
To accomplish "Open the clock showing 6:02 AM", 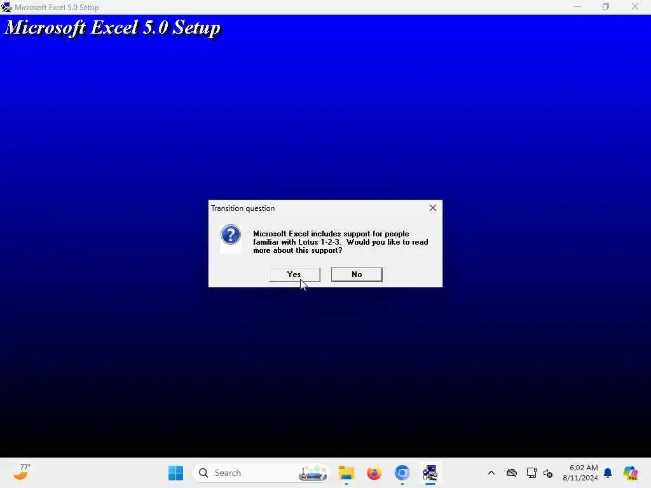I will [580, 473].
